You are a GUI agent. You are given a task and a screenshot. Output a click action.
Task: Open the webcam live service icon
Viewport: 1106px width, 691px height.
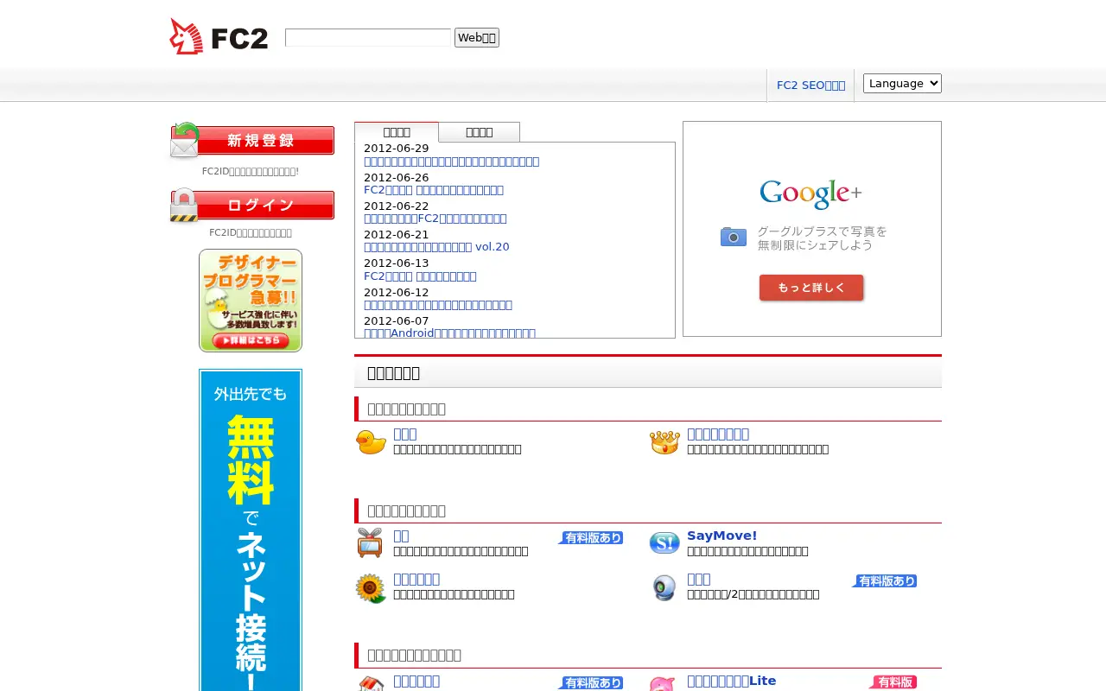664,587
